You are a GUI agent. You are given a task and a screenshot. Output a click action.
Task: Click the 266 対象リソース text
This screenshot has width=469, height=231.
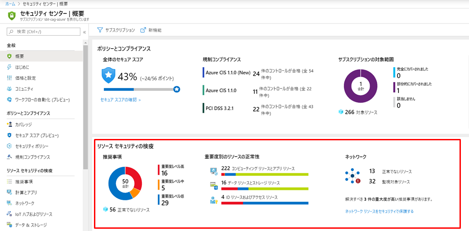[x=361, y=112]
